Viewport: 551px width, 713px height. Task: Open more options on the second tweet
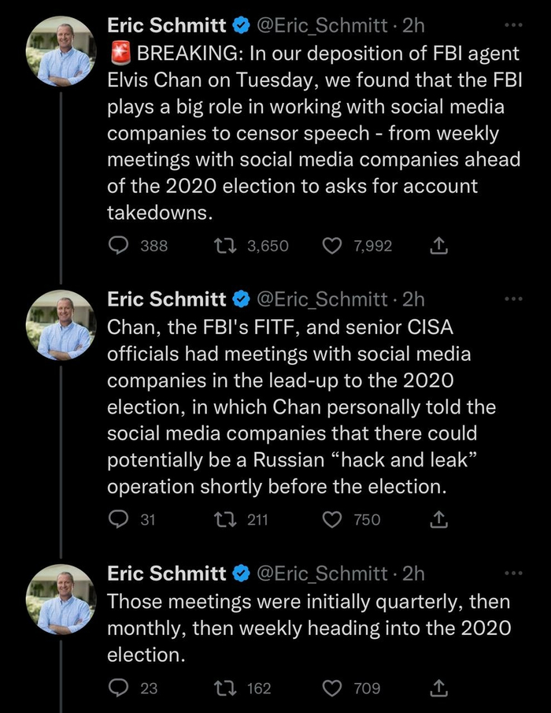[512, 299]
